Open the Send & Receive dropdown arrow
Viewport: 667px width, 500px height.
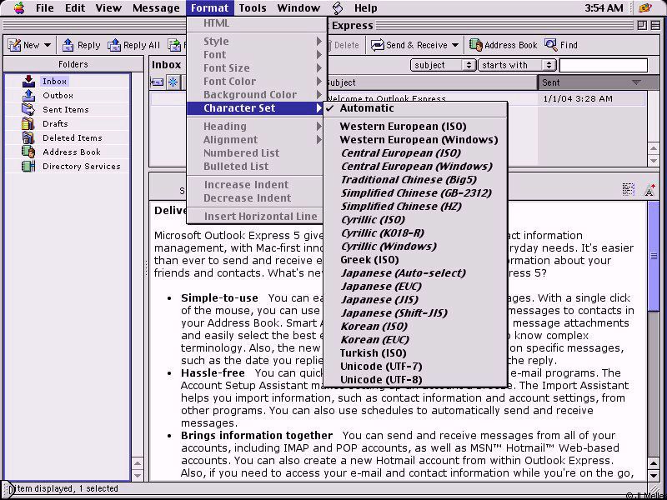(454, 45)
